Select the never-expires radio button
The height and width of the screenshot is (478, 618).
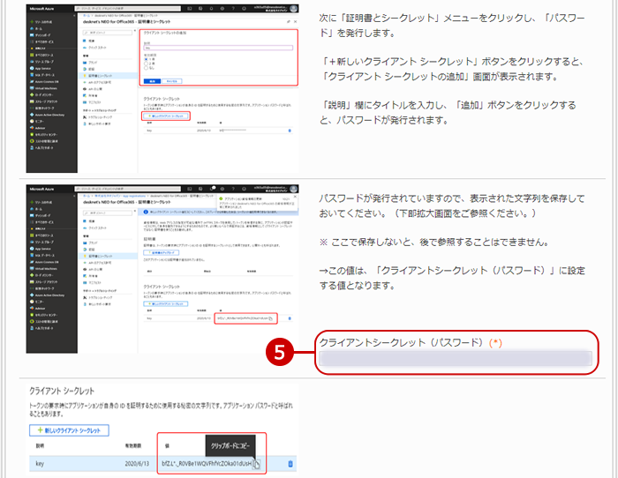point(144,67)
